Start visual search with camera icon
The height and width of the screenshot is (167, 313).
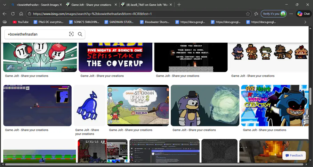71,34
